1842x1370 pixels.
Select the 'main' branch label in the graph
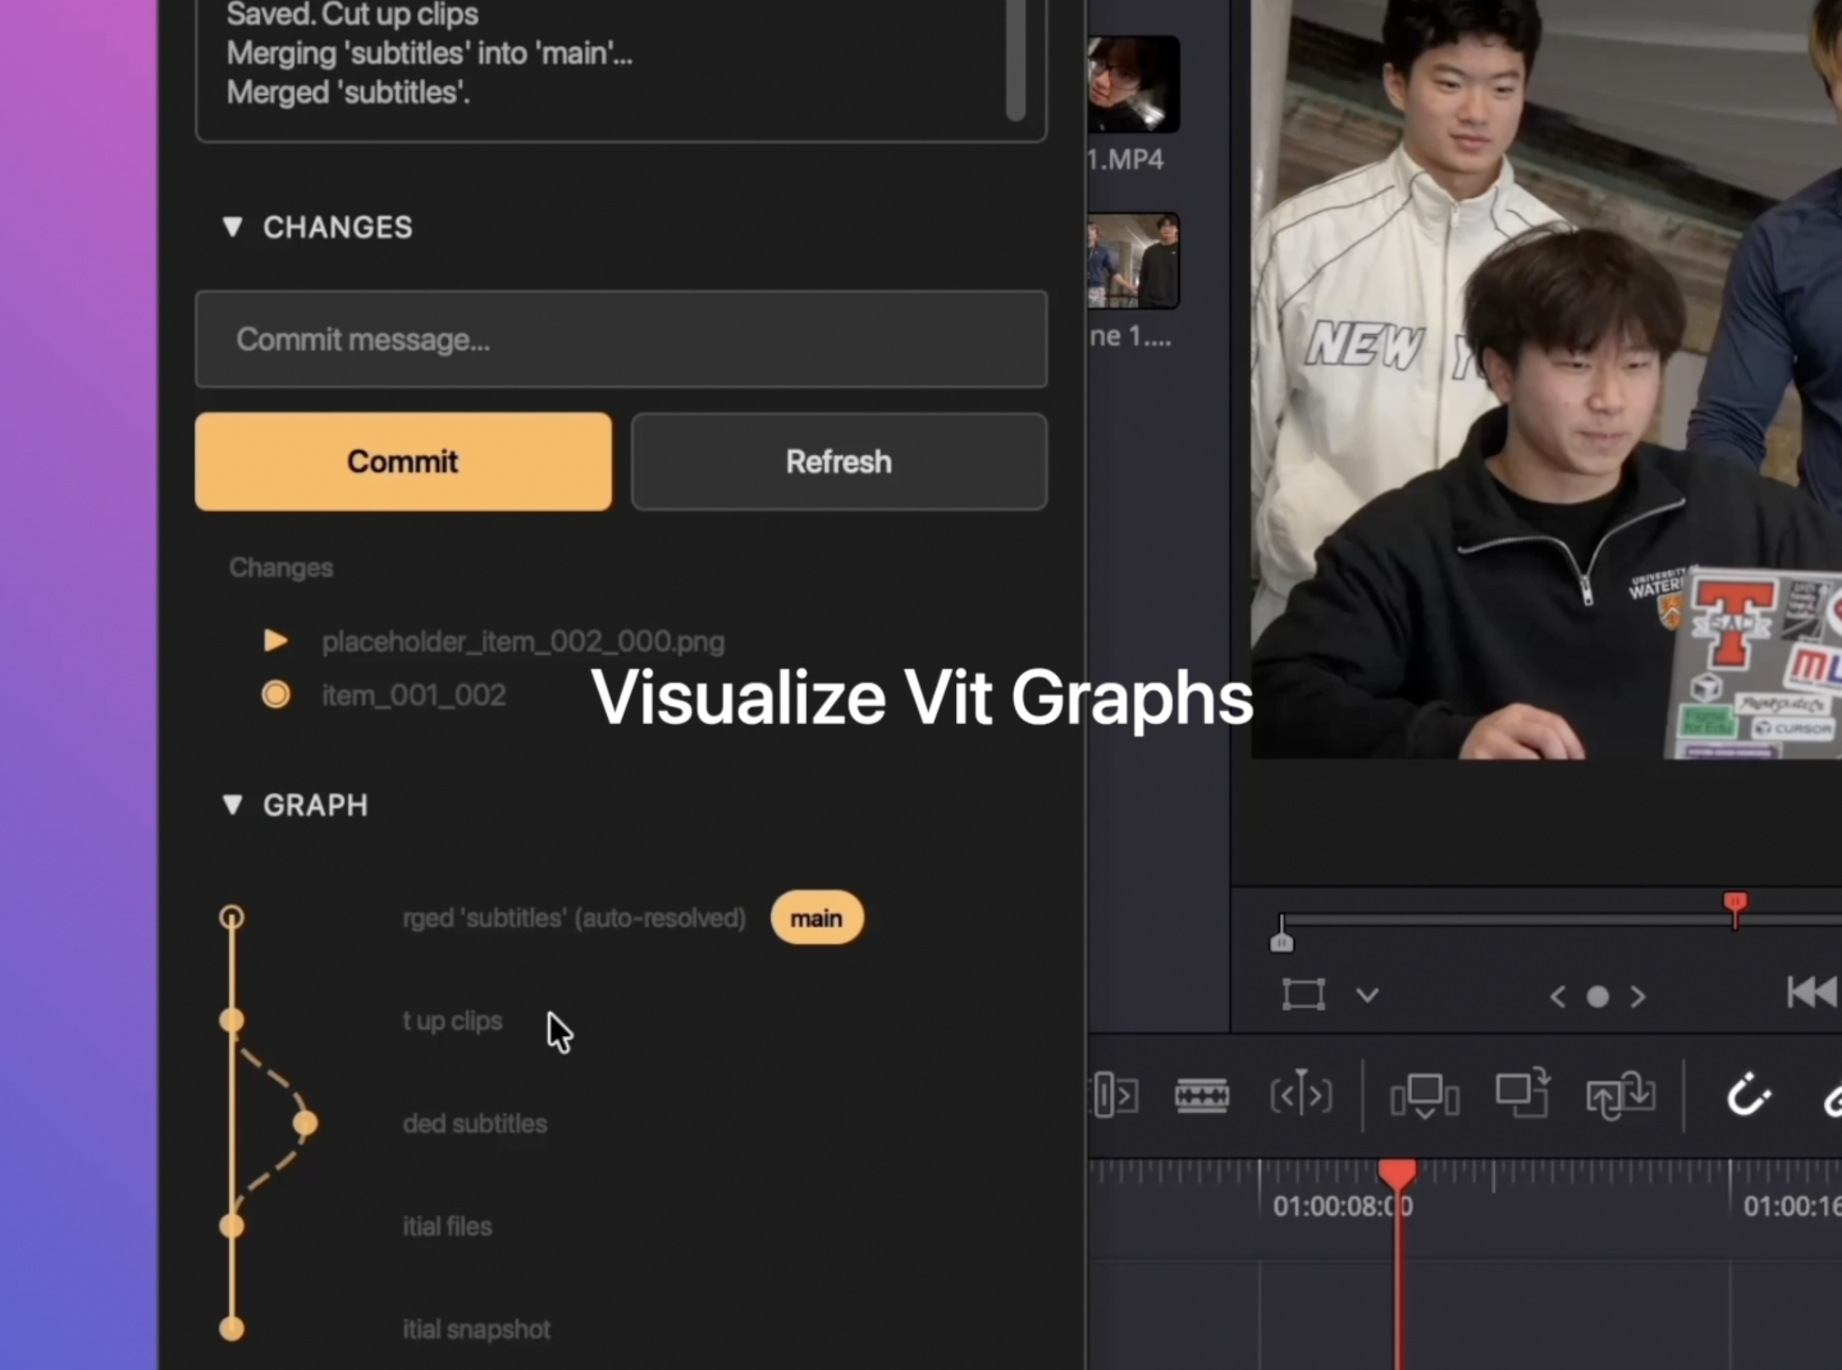[x=817, y=917]
